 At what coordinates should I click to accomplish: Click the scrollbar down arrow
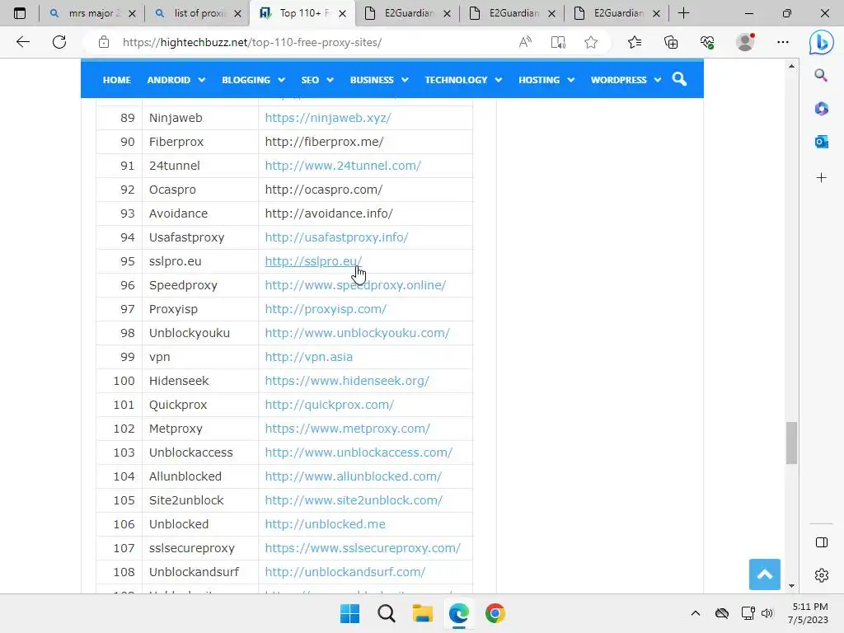tap(791, 586)
